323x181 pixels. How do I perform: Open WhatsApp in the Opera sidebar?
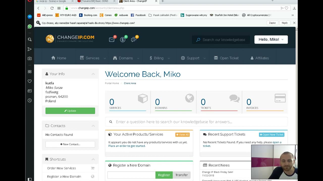pyautogui.click(x=30, y=26)
